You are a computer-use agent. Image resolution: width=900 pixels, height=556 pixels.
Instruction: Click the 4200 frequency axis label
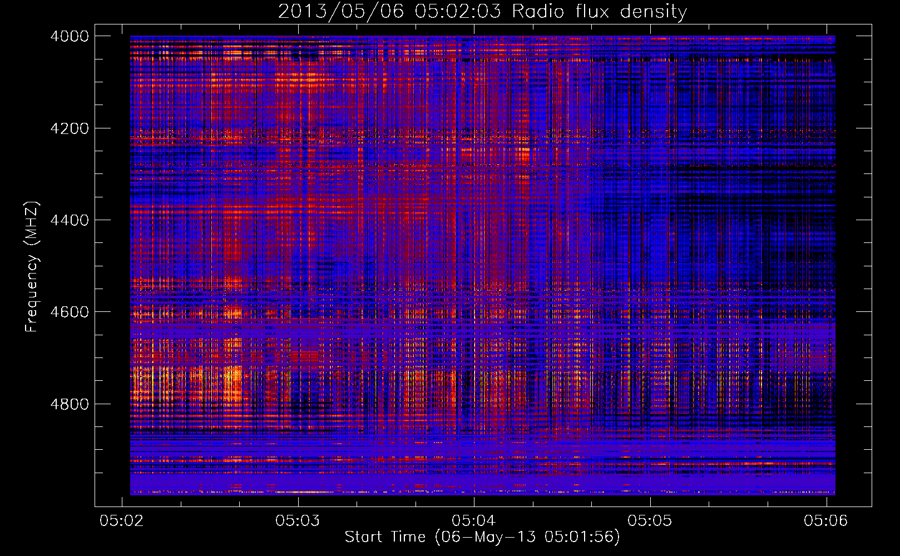point(70,128)
